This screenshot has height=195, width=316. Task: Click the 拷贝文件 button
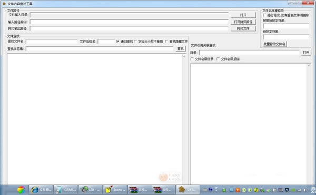[243, 28]
